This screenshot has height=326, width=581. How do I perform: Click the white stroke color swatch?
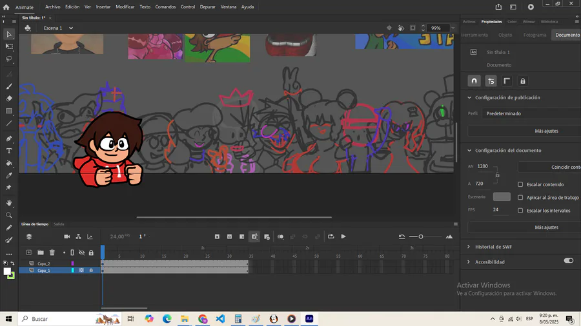click(x=6, y=271)
